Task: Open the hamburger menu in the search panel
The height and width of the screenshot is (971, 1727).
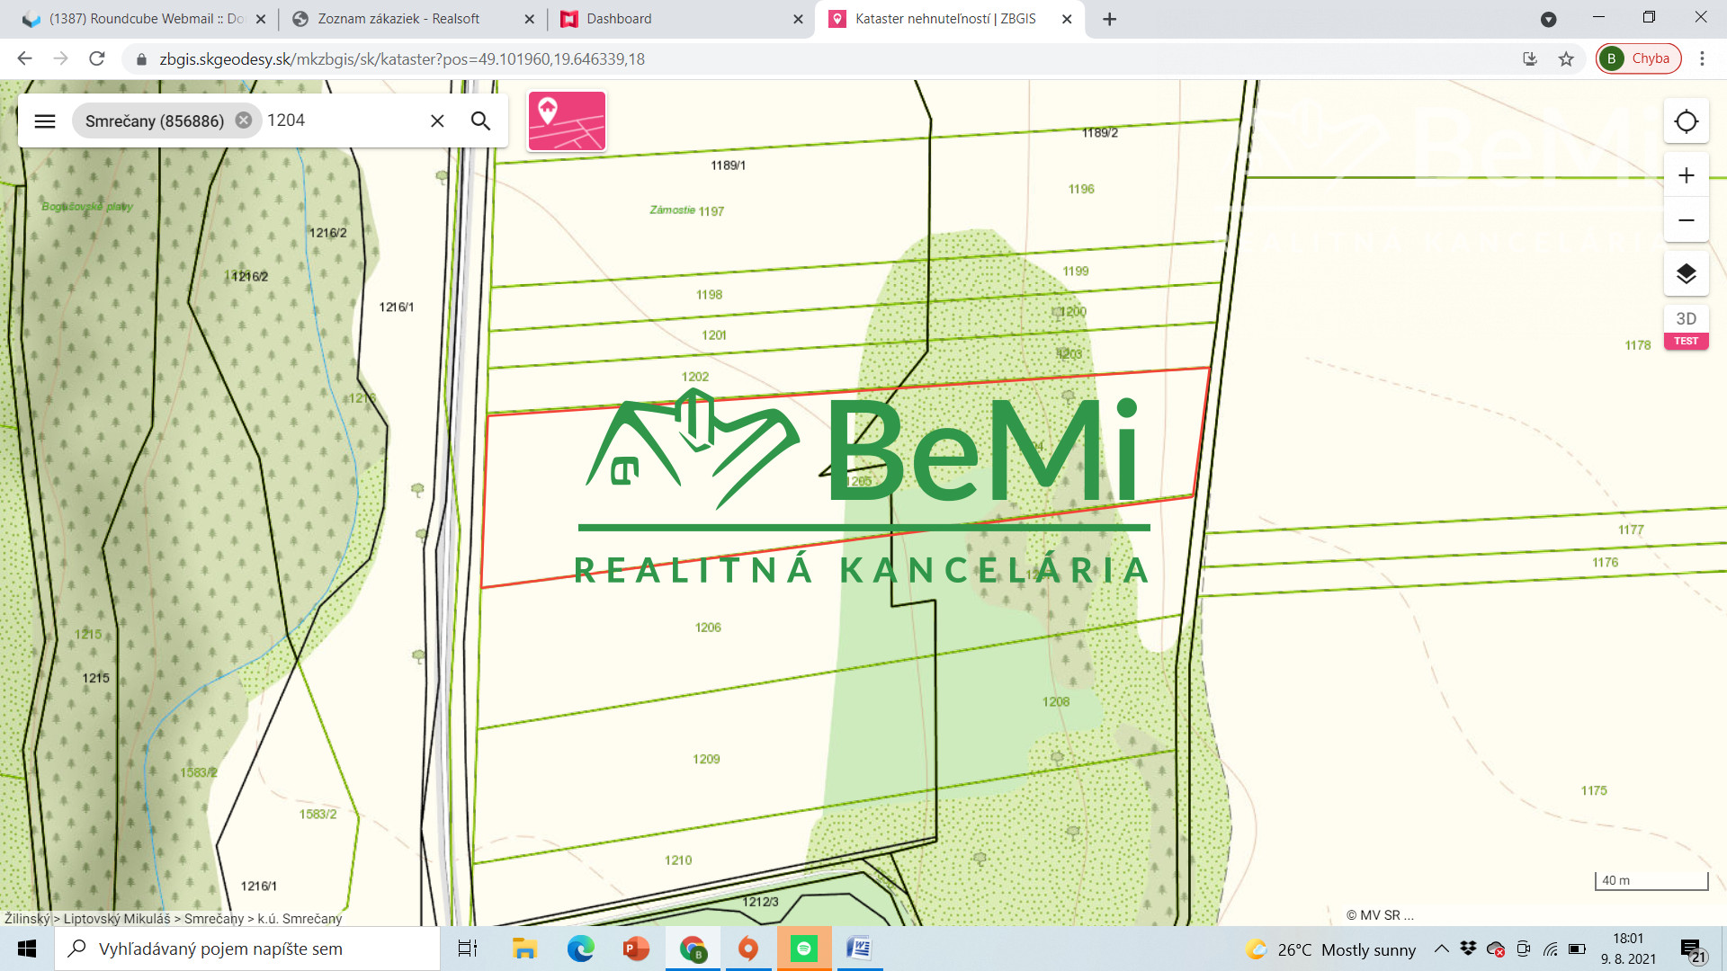Action: click(x=45, y=120)
